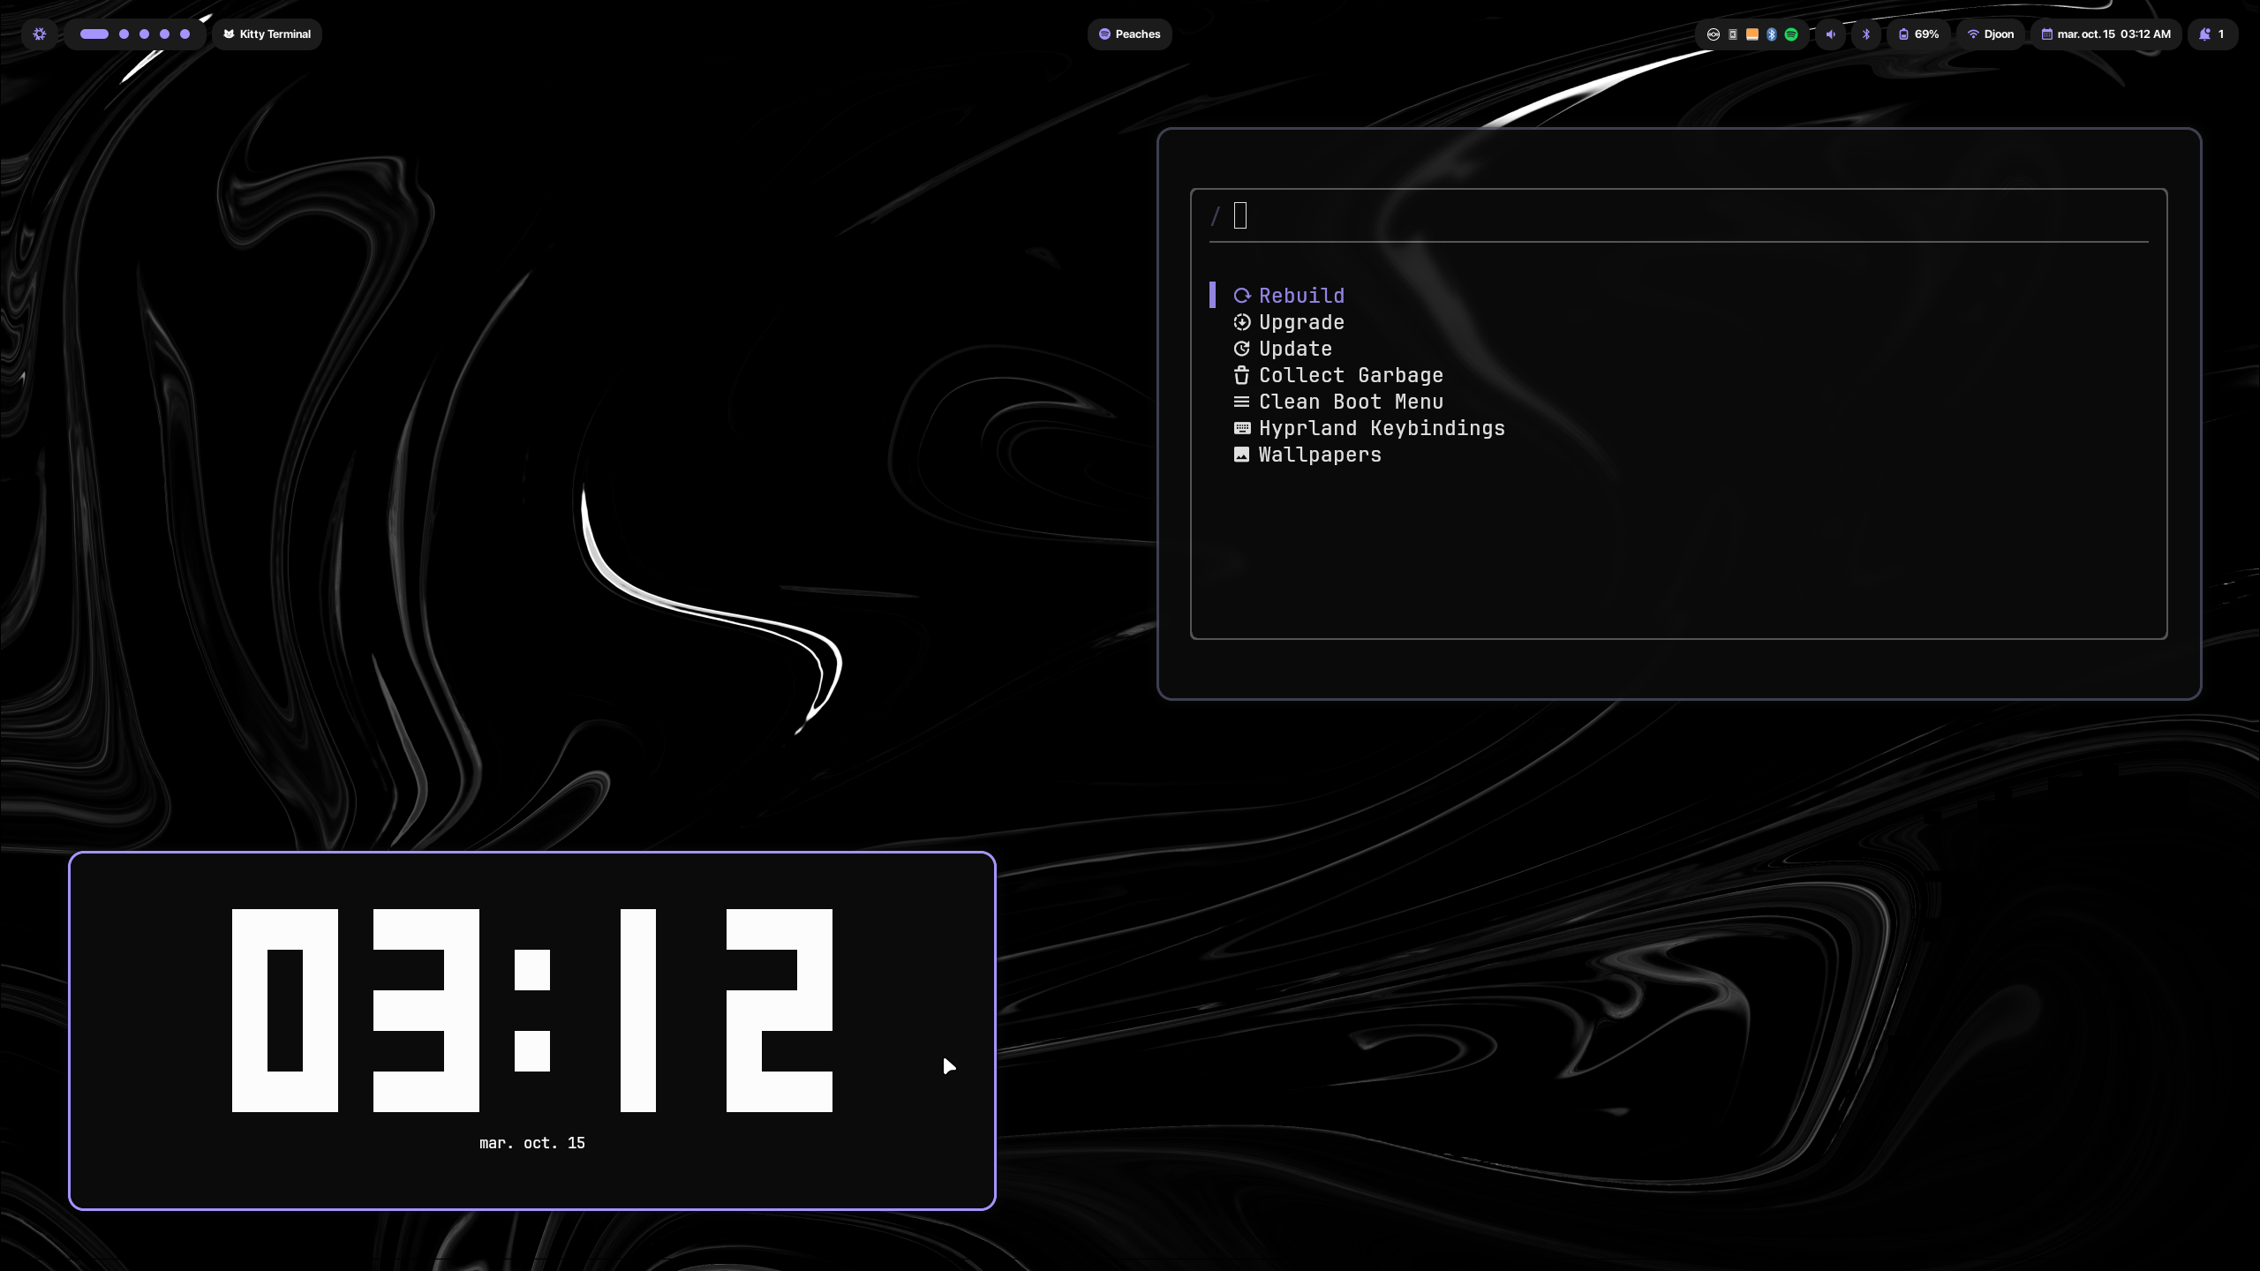This screenshot has height=1271, width=2260.
Task: Open the Wallpapers entry
Action: (1320, 455)
